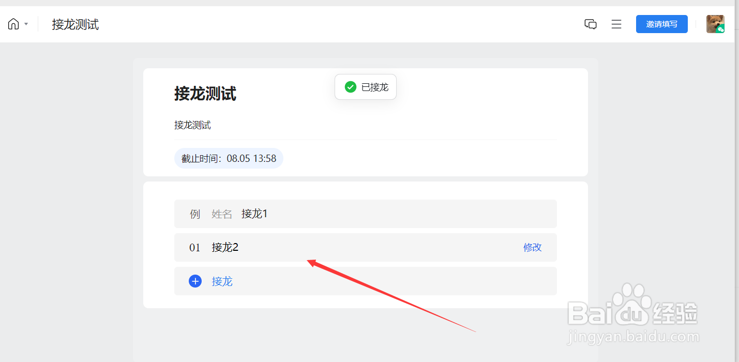
Task: Click the 接龙测试 title in the header bar
Action: coord(76,24)
